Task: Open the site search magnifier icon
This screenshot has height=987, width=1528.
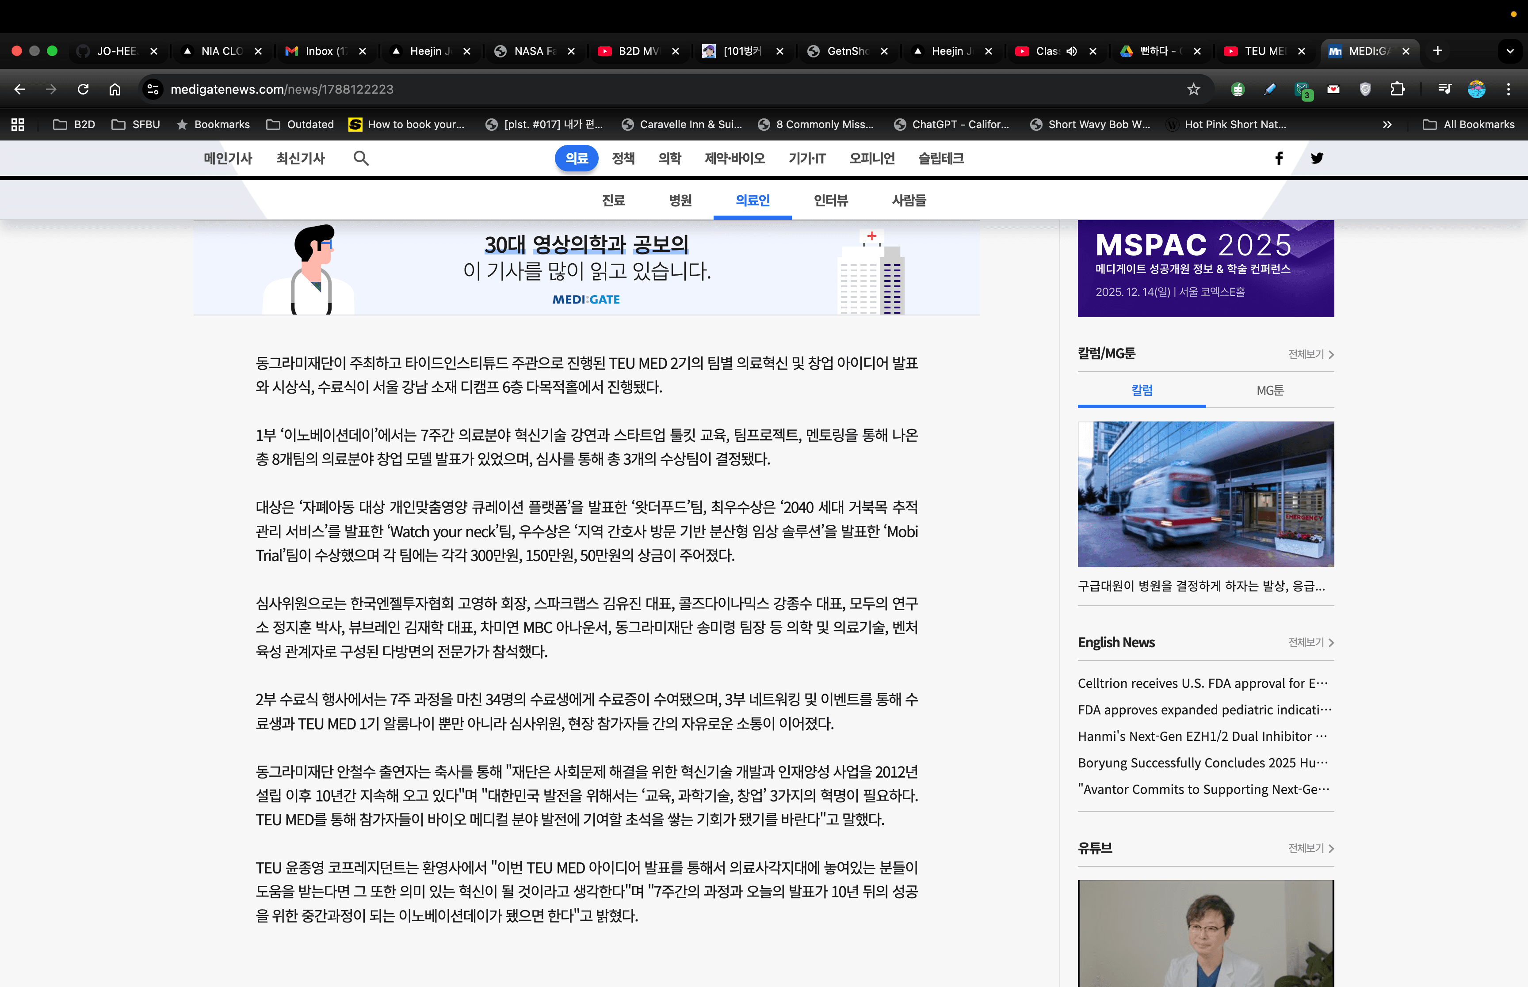Action: [x=361, y=158]
